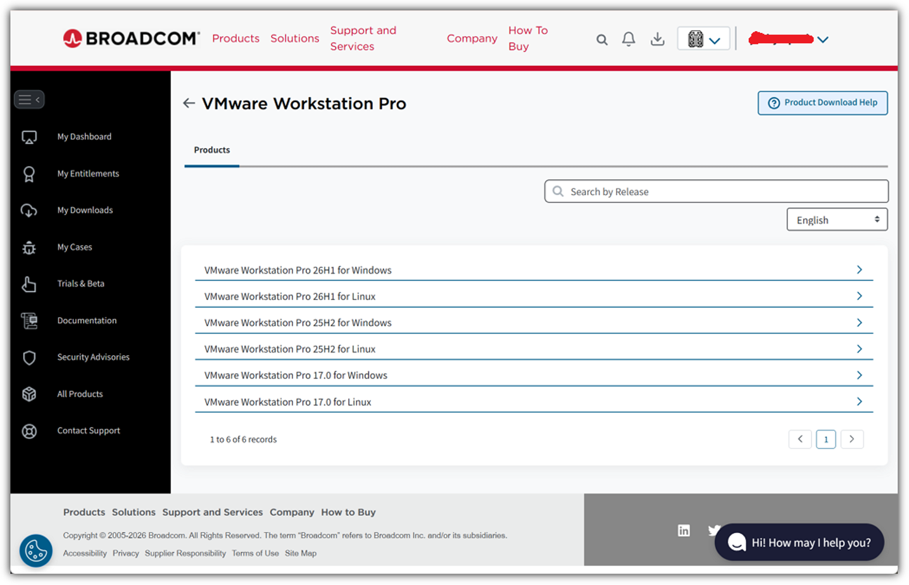Viewport: 909px width, 585px height.
Task: Open the division selector dropdown in header
Action: (703, 39)
